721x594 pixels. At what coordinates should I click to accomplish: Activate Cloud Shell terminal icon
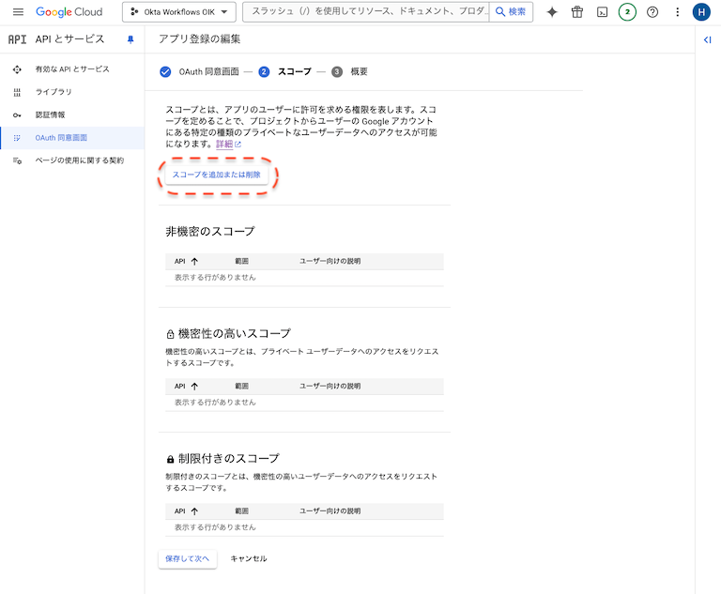coord(602,12)
